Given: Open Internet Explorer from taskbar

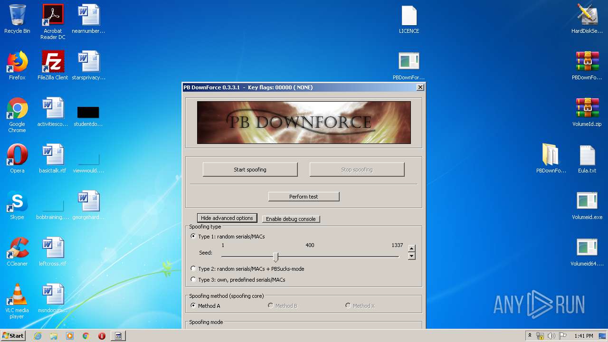Looking at the screenshot, I should [x=38, y=336].
